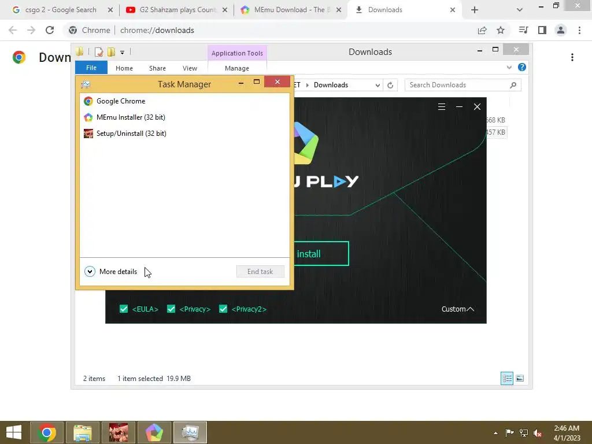Click Explorer Properties quick access icon
Screen dimensions: 592x444
click(x=99, y=52)
